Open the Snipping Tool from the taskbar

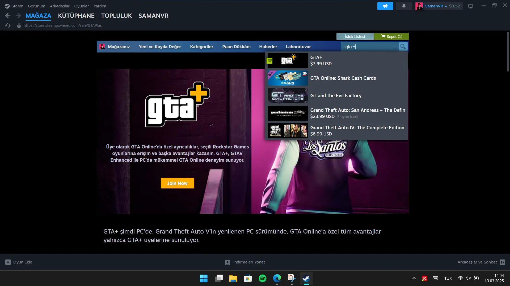[x=292, y=278]
